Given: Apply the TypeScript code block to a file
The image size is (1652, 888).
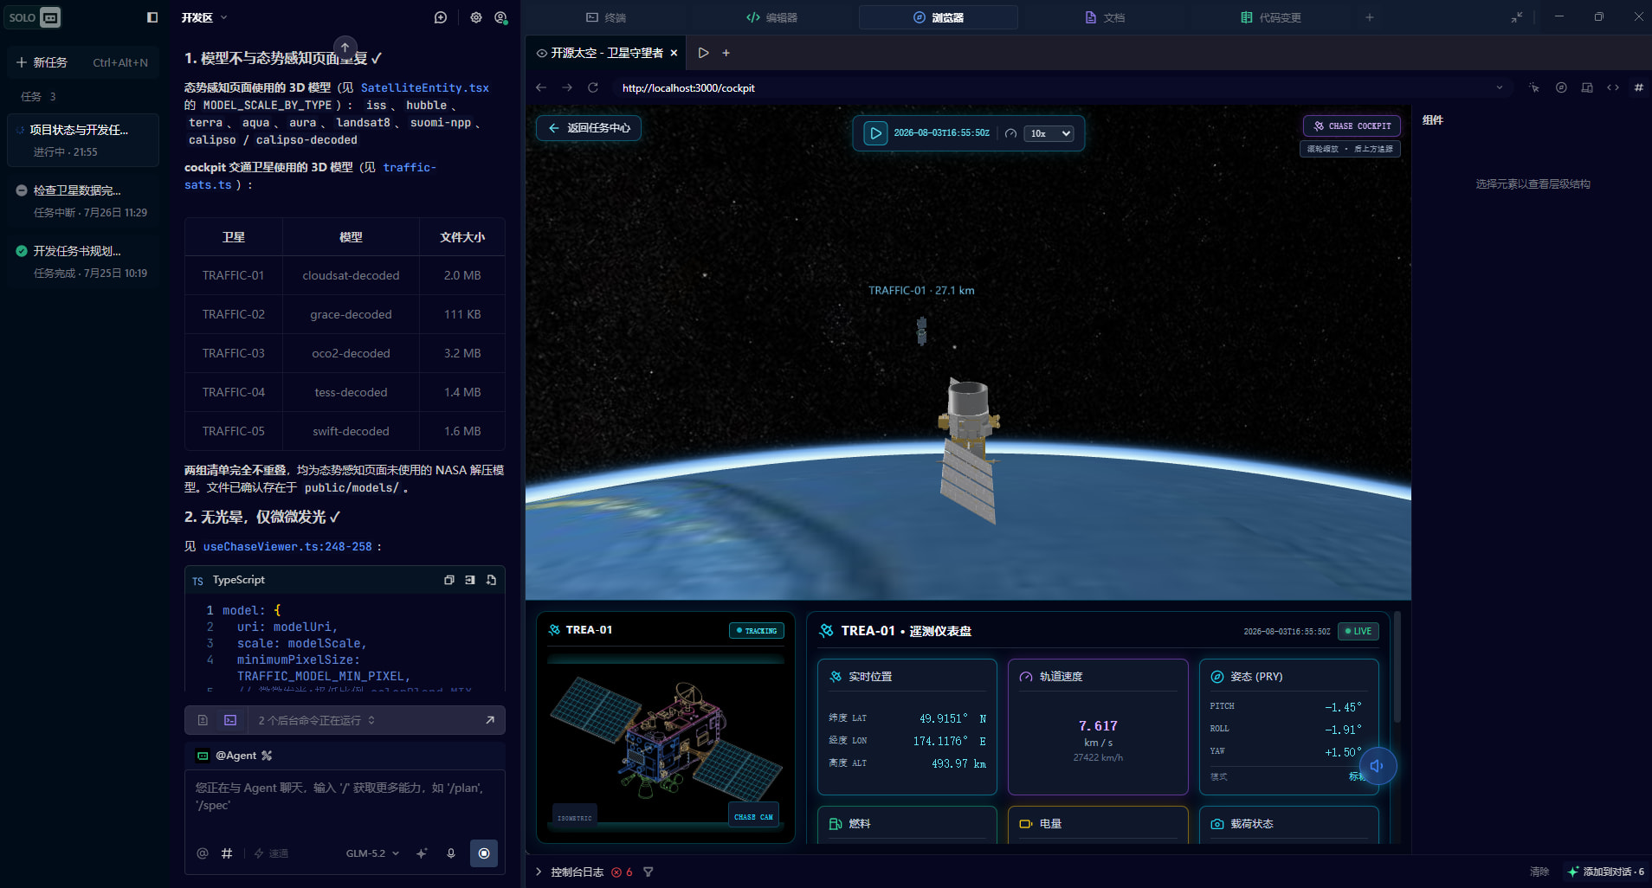Looking at the screenshot, I should 491,580.
